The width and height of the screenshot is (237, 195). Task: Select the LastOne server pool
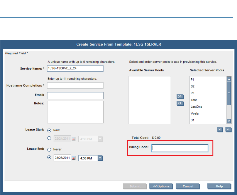197,107
